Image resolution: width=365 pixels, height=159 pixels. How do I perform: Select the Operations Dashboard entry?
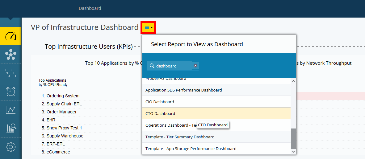pos(216,125)
